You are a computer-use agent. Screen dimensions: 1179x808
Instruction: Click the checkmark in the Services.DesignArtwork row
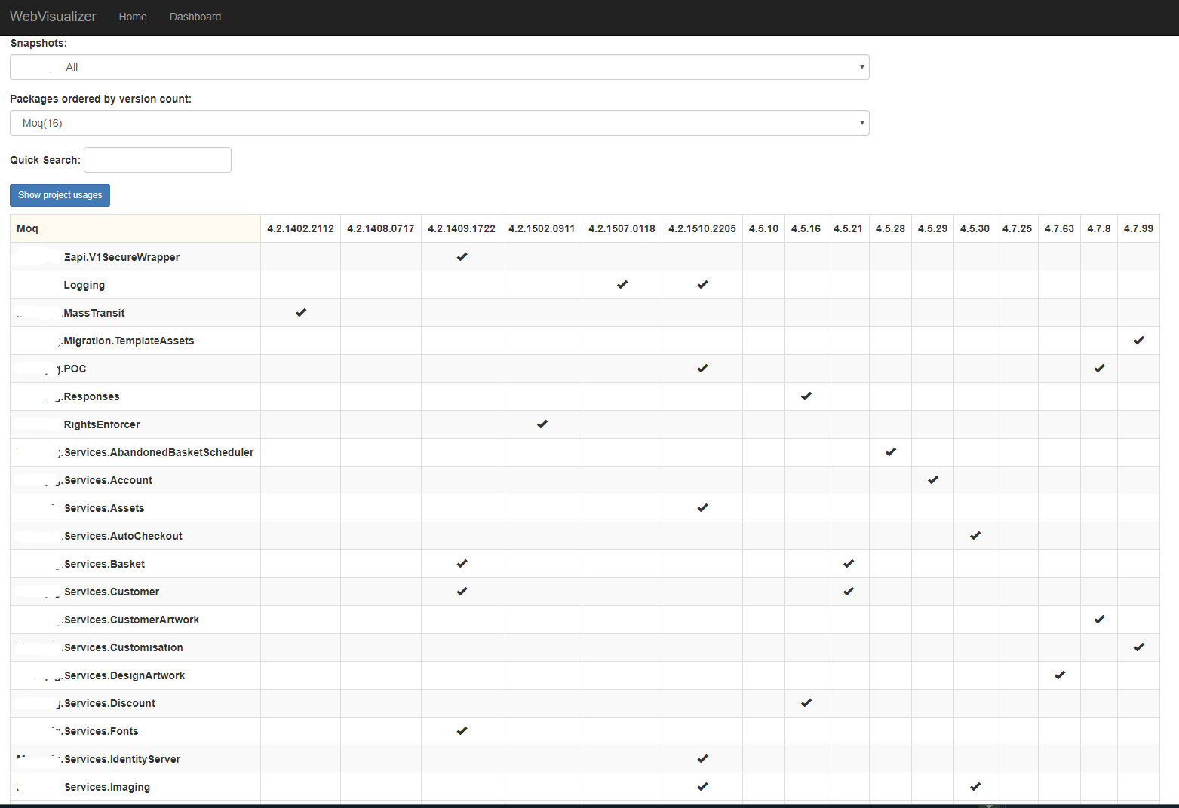coord(1059,675)
